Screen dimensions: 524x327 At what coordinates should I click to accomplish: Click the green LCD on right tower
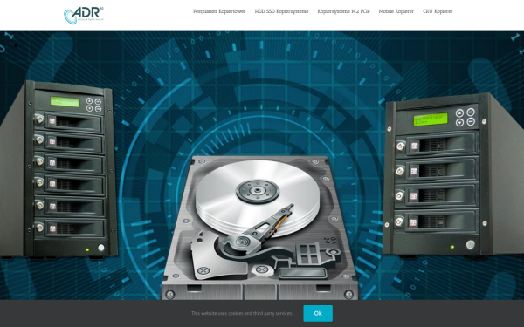pos(431,119)
